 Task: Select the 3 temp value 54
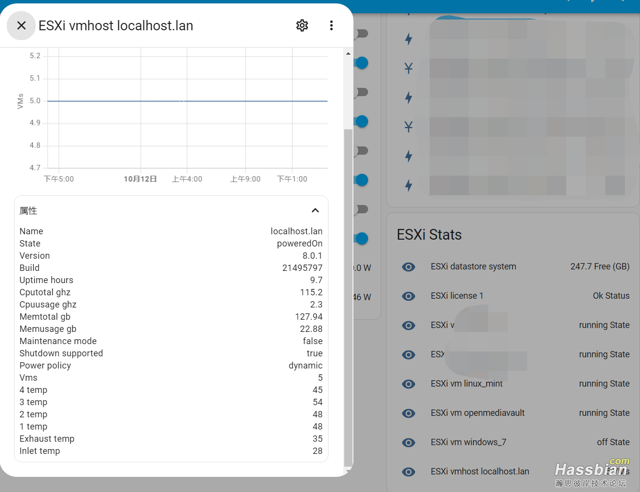(317, 402)
